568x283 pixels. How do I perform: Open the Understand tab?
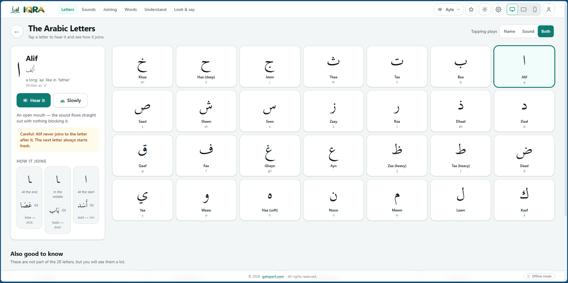pos(155,10)
